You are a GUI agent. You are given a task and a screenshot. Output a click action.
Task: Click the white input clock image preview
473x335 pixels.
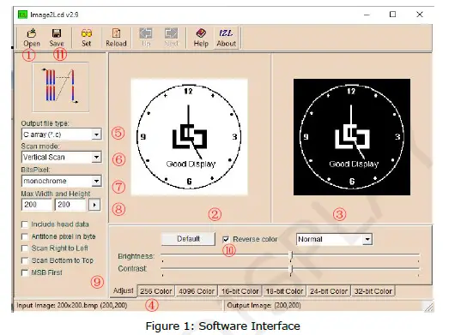click(189, 137)
